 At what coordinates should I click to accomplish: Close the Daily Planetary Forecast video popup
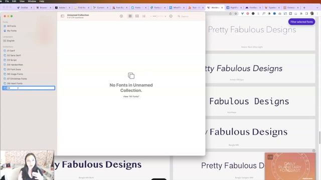click(313, 150)
